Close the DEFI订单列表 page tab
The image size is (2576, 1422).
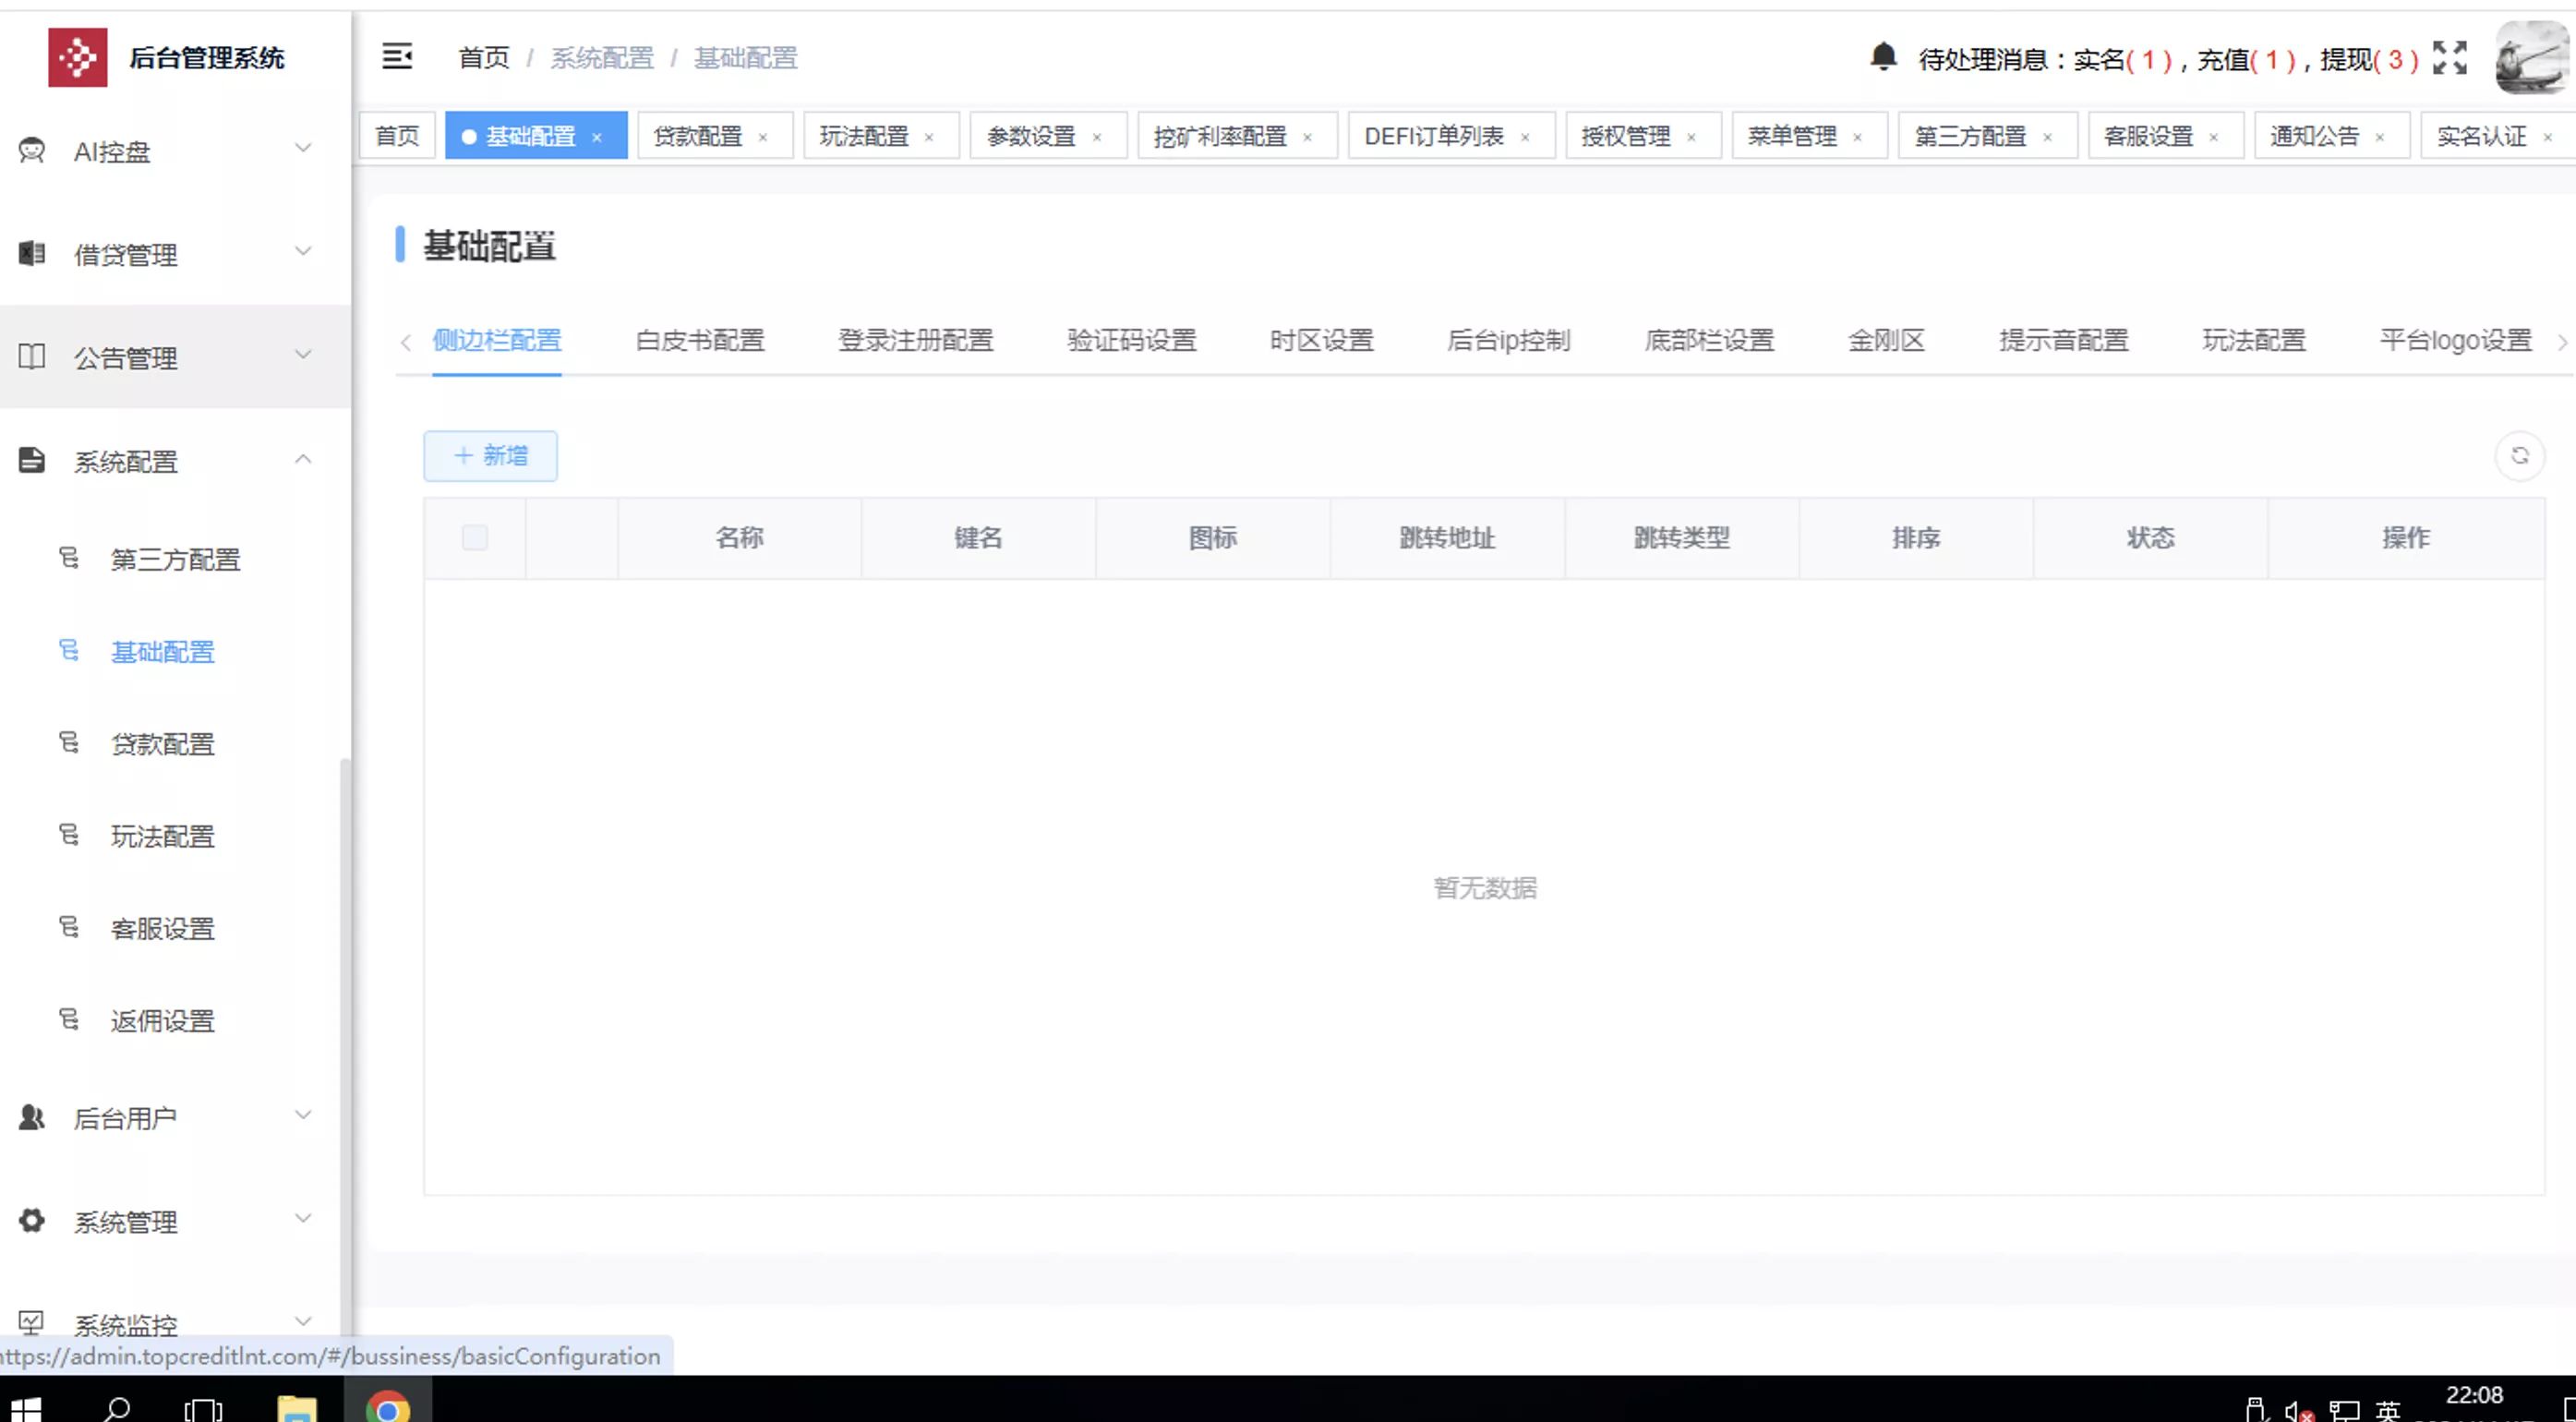[1525, 138]
